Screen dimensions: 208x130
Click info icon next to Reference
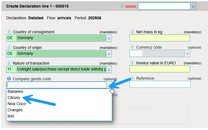pyautogui.click(x=132, y=78)
